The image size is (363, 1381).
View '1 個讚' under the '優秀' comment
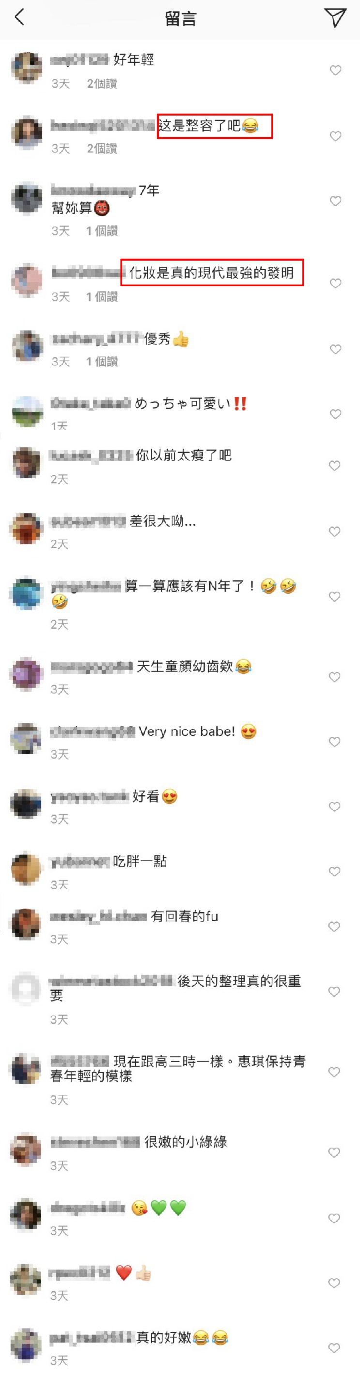(103, 363)
